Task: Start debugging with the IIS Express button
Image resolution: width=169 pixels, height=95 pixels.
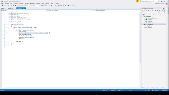Action: (x=44, y=6)
